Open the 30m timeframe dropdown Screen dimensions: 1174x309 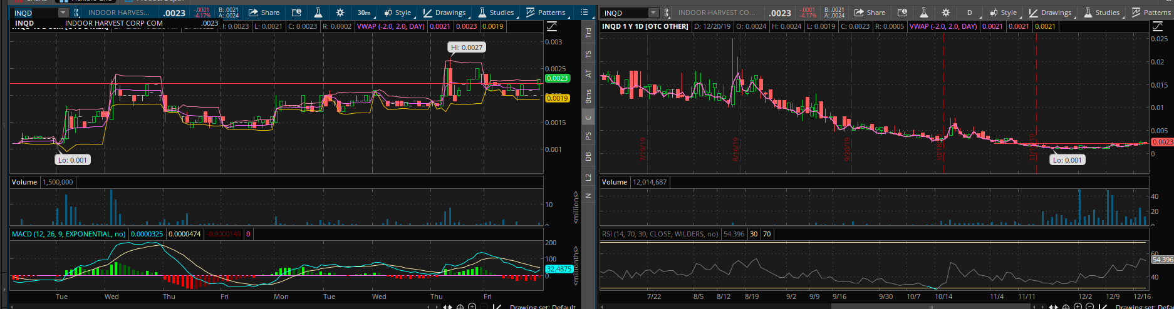point(363,13)
